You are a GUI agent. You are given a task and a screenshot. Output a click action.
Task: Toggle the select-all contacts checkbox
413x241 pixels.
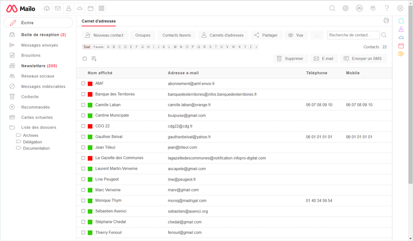pyautogui.click(x=85, y=58)
